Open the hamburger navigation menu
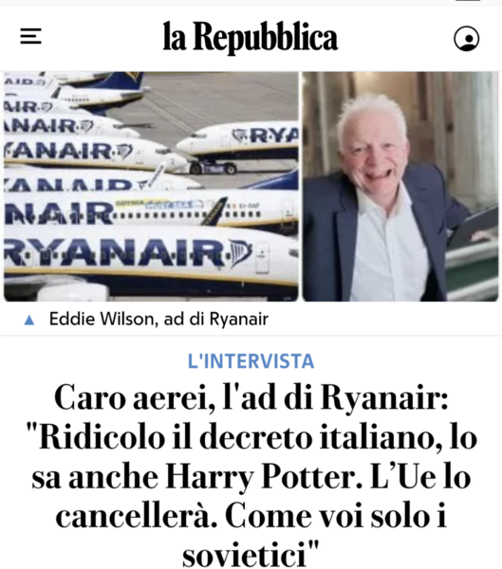 click(x=30, y=36)
